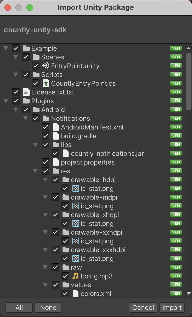Click the file icon next to AndroidManifest.xml
Screen dimensions: 192x317
pos(56,127)
